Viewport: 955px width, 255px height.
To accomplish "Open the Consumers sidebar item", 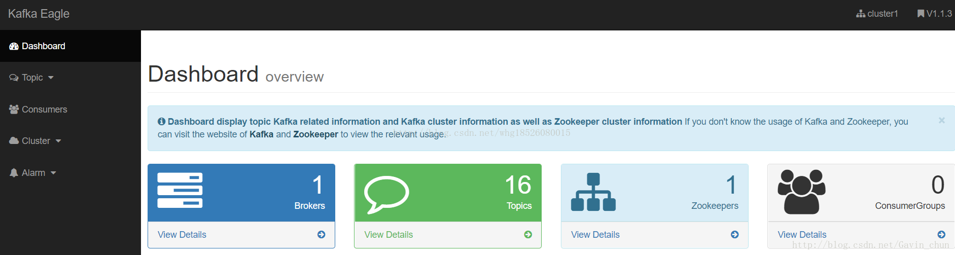I will 44,110.
